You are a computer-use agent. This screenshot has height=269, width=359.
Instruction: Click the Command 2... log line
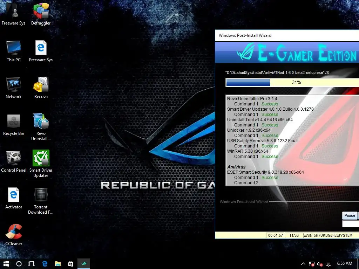(248, 183)
